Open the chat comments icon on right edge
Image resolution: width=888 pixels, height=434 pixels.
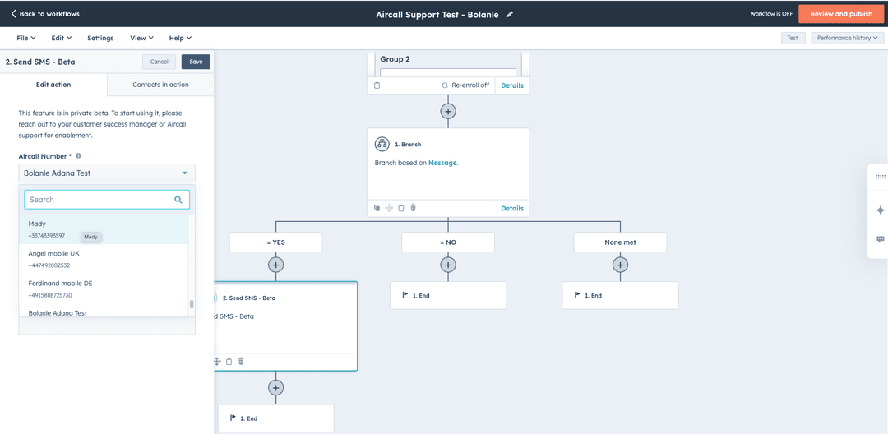point(881,239)
